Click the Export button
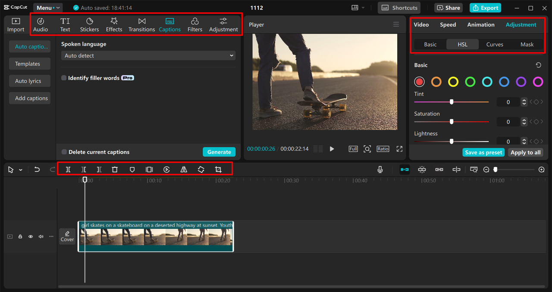This screenshot has height=292, width=552. click(485, 8)
